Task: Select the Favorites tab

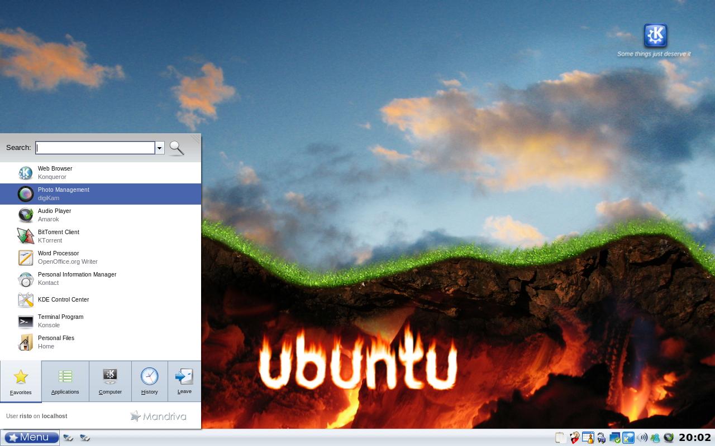Action: (x=21, y=381)
